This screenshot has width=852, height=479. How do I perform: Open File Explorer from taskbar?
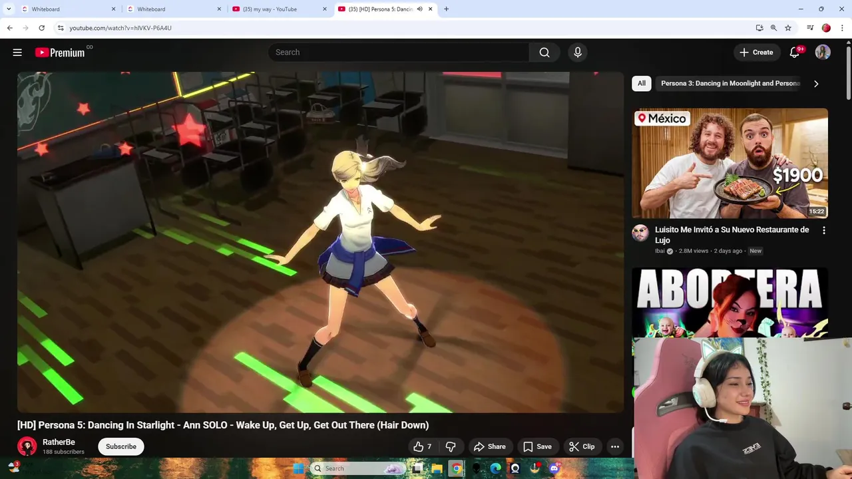click(x=437, y=468)
